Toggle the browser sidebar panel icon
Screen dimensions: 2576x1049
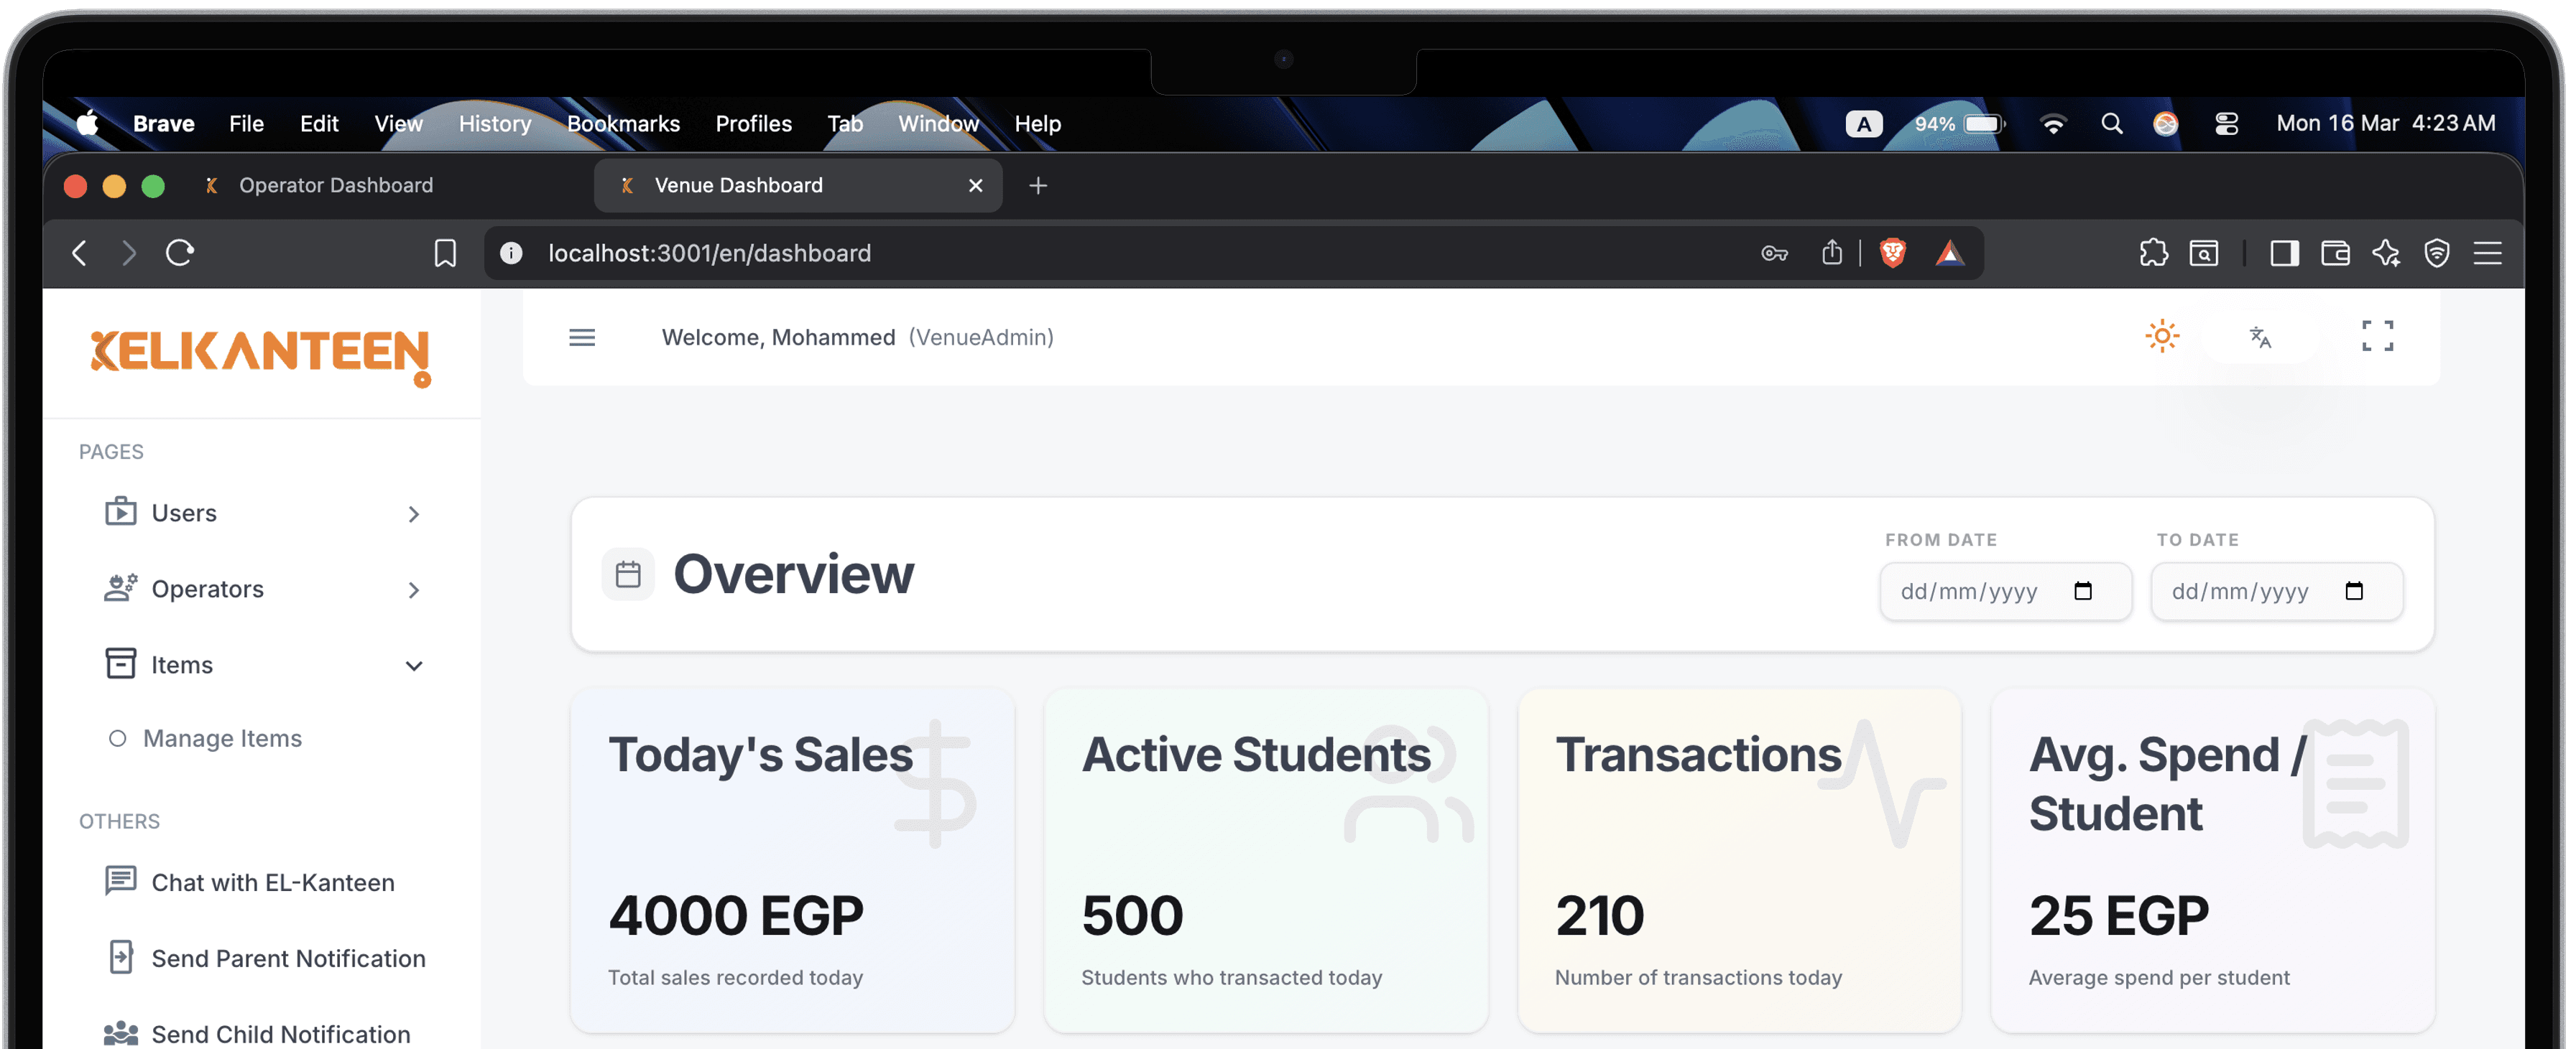point(2284,253)
